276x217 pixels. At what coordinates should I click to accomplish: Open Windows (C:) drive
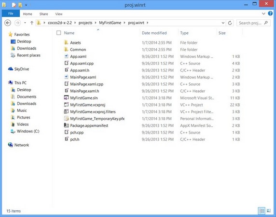(x=28, y=131)
